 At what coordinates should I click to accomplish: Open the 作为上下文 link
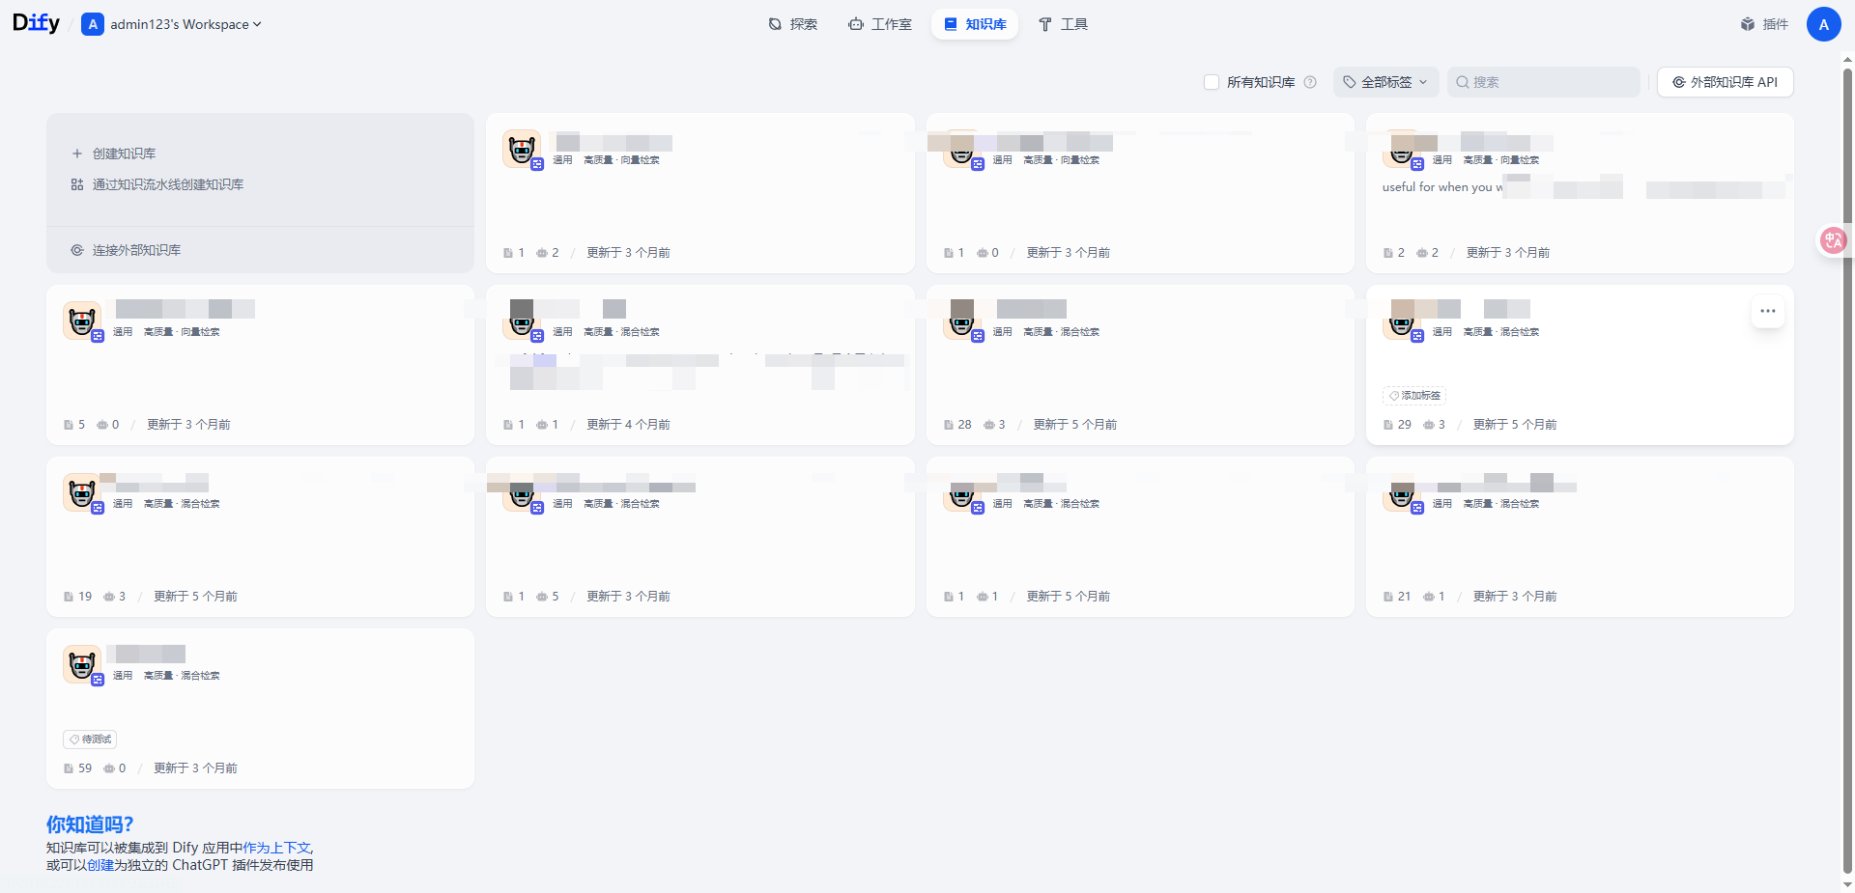[277, 848]
